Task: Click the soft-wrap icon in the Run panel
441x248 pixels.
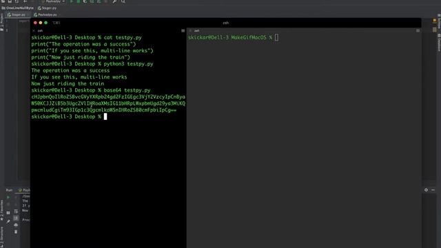Action: pyautogui.click(x=16, y=211)
